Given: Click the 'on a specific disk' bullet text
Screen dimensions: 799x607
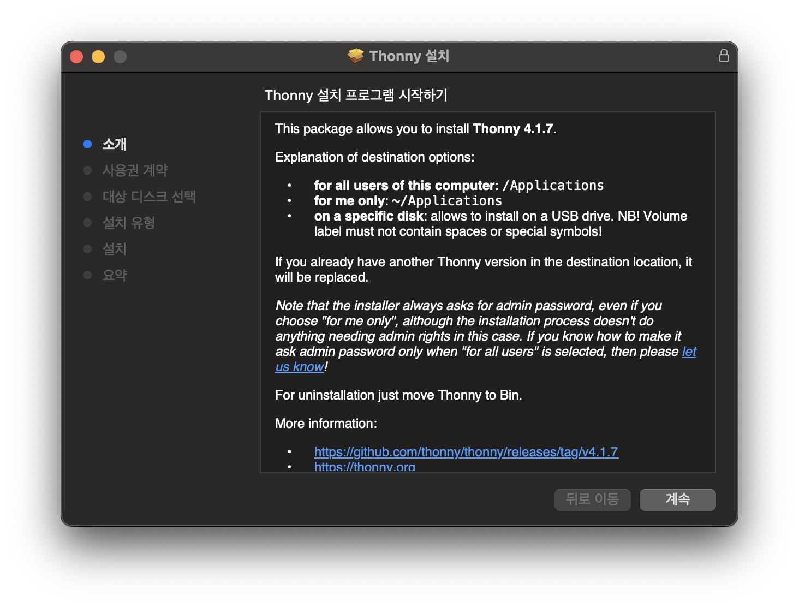Looking at the screenshot, I should point(500,224).
